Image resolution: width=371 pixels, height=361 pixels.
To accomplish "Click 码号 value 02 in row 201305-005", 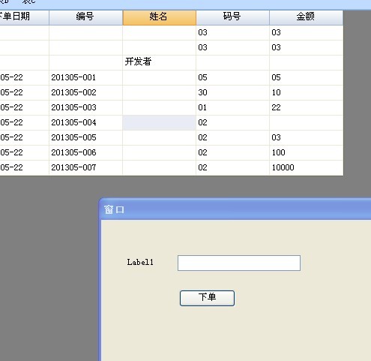I will tap(232, 137).
